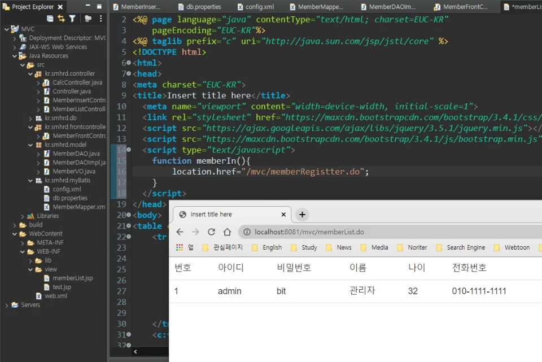542x362 pixels.
Task: Minimize the Project Explorer panel
Action: pos(88,6)
